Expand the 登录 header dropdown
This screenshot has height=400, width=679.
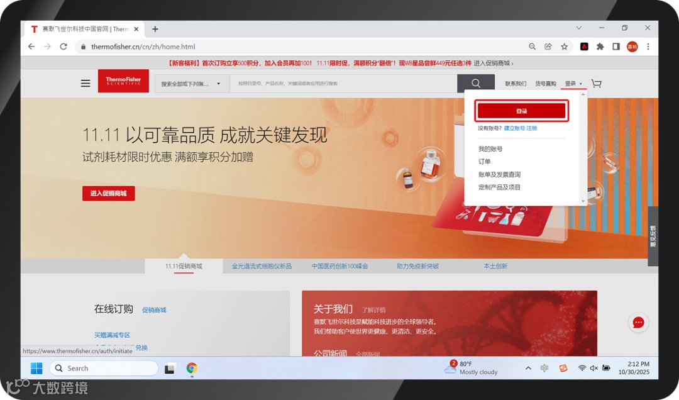coord(573,84)
